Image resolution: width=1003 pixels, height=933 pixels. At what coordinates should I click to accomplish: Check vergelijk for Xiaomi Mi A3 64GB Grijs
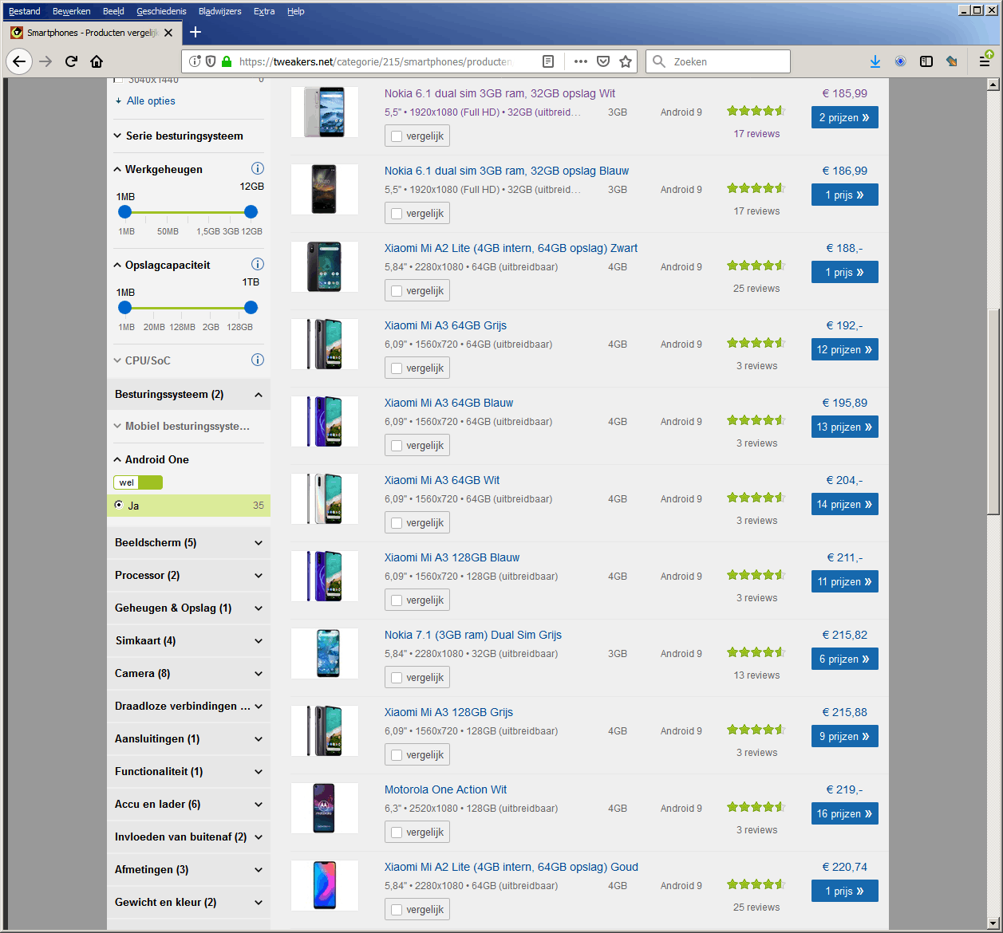coord(397,368)
